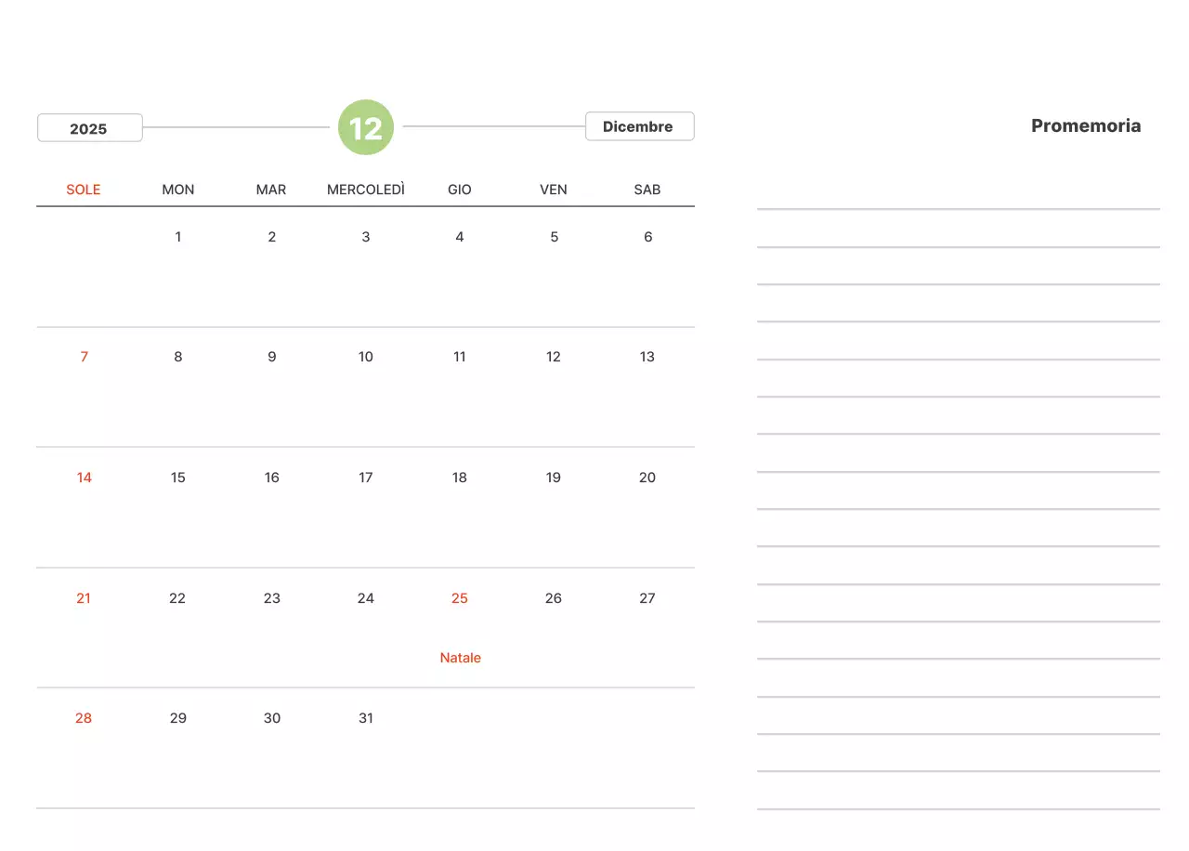Click date 10 under Mercoledì

click(x=366, y=357)
